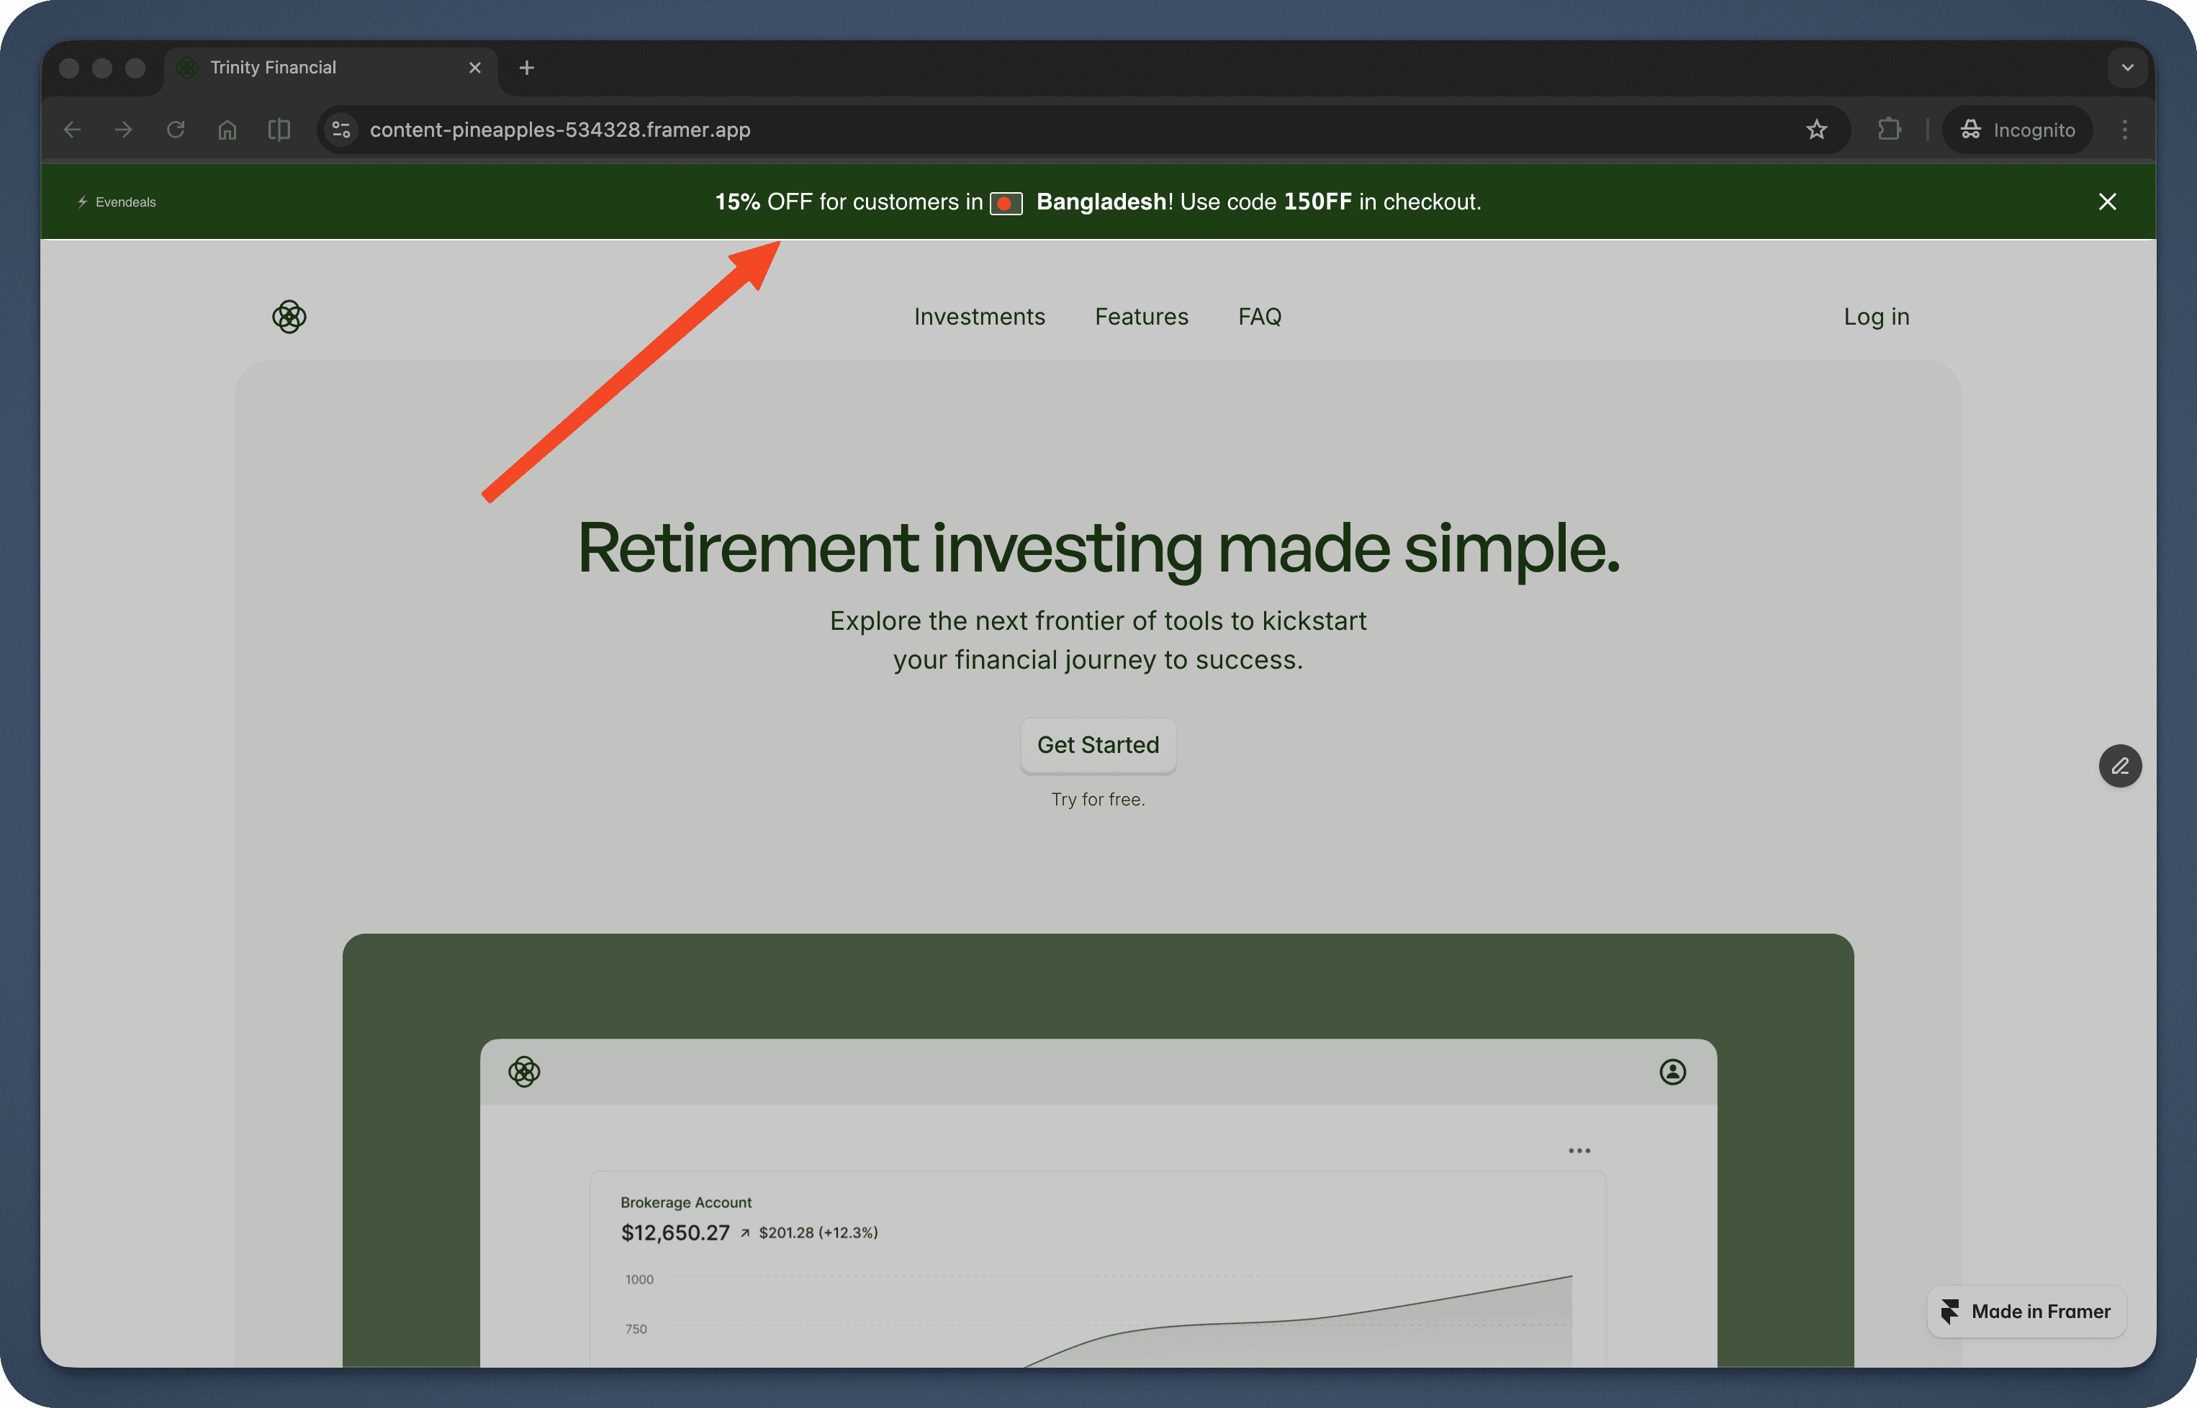Open reading mode from the address bar
The height and width of the screenshot is (1408, 2197).
point(279,129)
